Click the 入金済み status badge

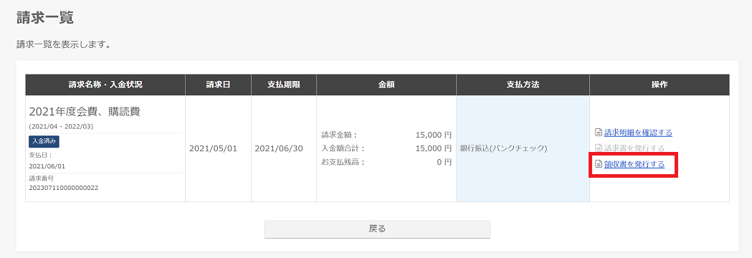[x=44, y=141]
